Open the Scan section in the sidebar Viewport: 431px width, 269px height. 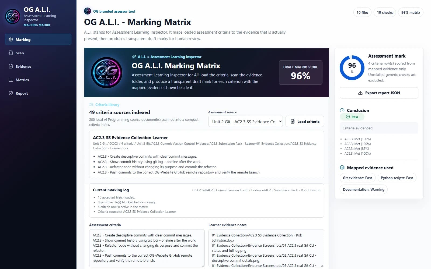click(x=38, y=53)
